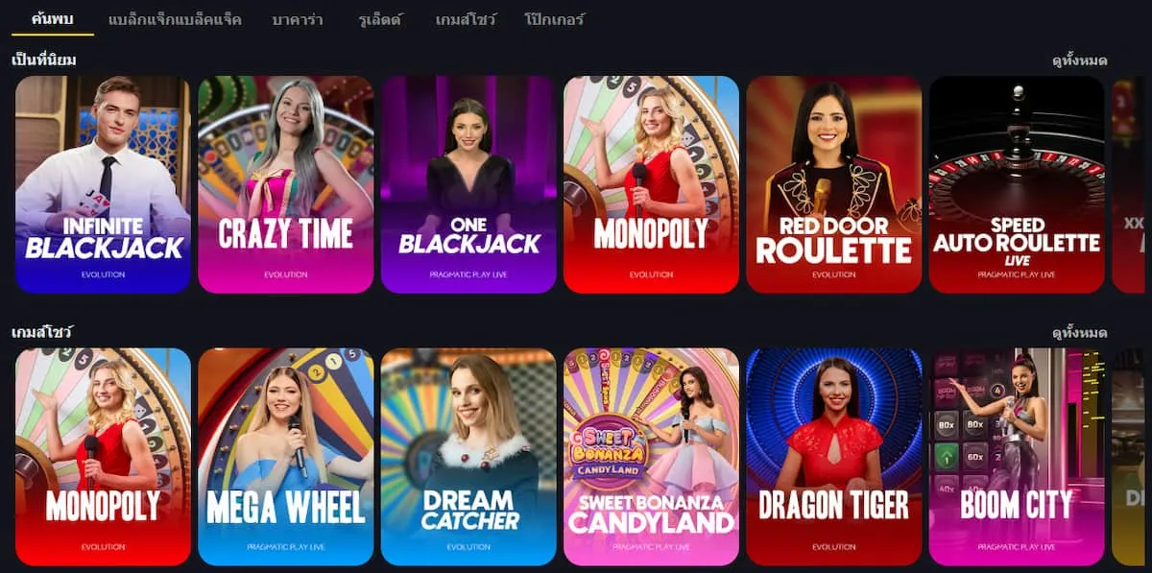
Task: Switch to the ค้นพบ tab
Action: coord(53,18)
